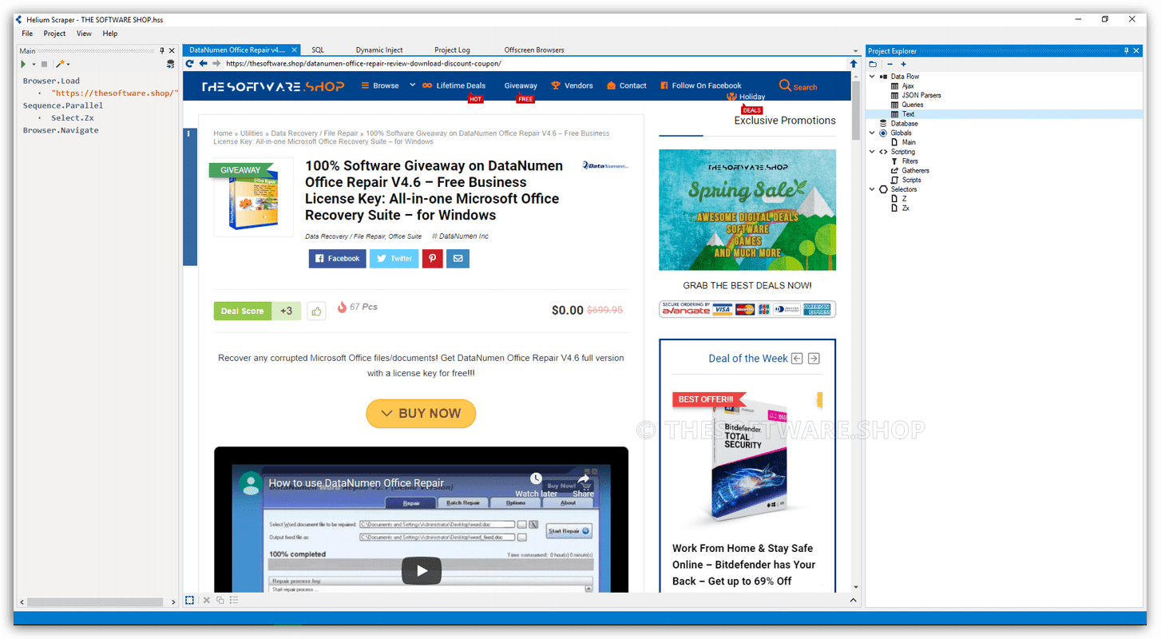
Task: Play the YouTube video
Action: click(x=421, y=570)
